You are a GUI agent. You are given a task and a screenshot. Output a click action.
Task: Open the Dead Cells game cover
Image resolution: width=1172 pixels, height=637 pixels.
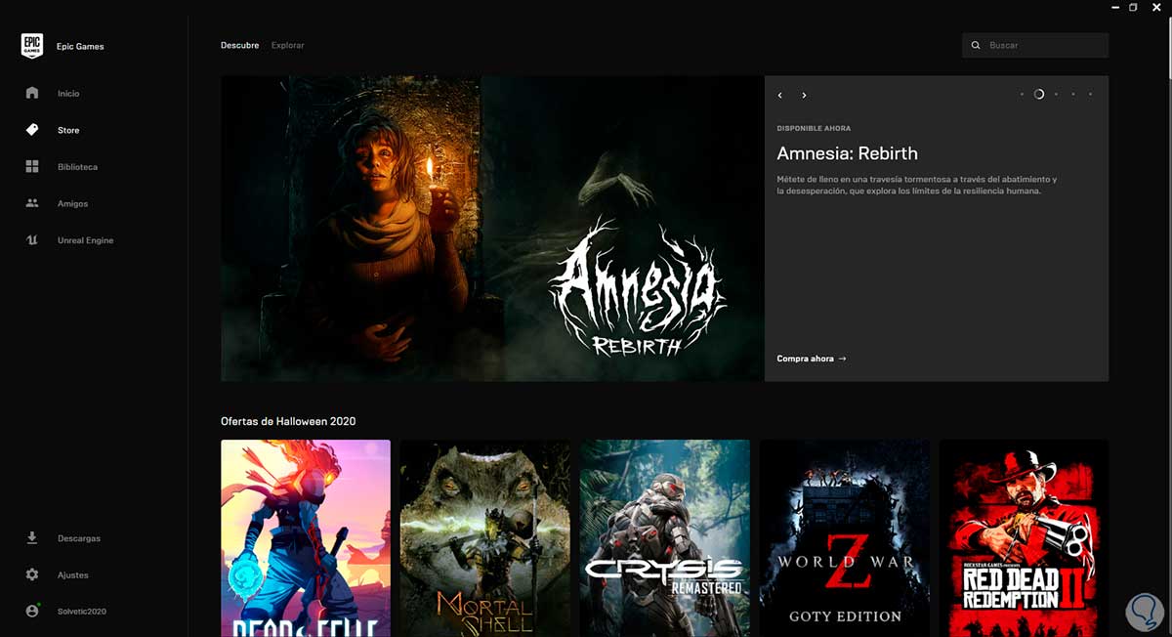[x=306, y=538]
